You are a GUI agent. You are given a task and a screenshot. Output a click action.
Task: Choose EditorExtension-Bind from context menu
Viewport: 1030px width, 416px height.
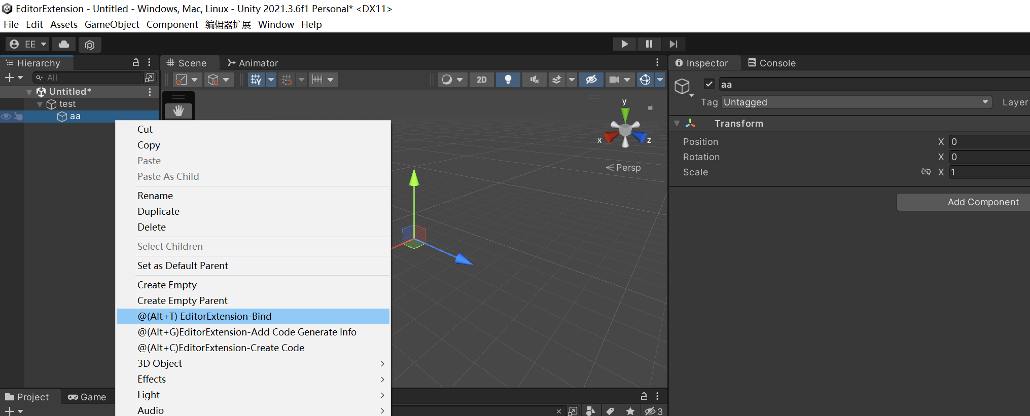click(x=253, y=316)
